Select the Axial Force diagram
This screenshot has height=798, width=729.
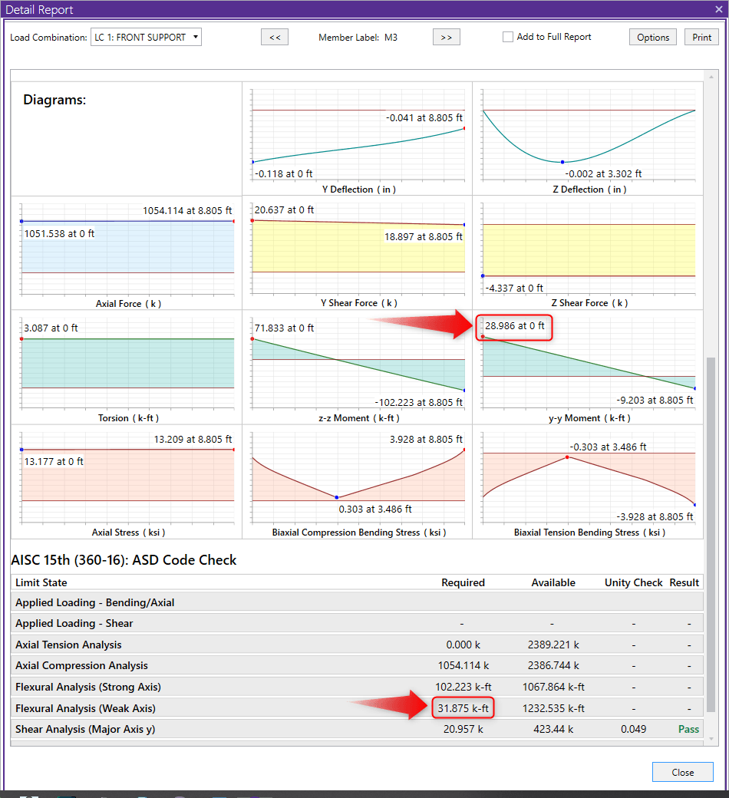tap(127, 249)
